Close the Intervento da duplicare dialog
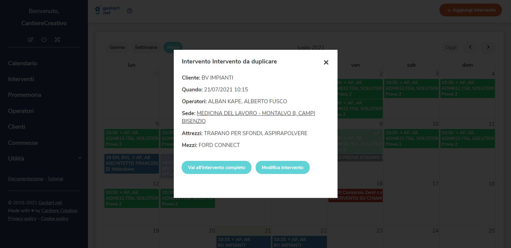Screen dimensions: 511x248 tap(326, 62)
